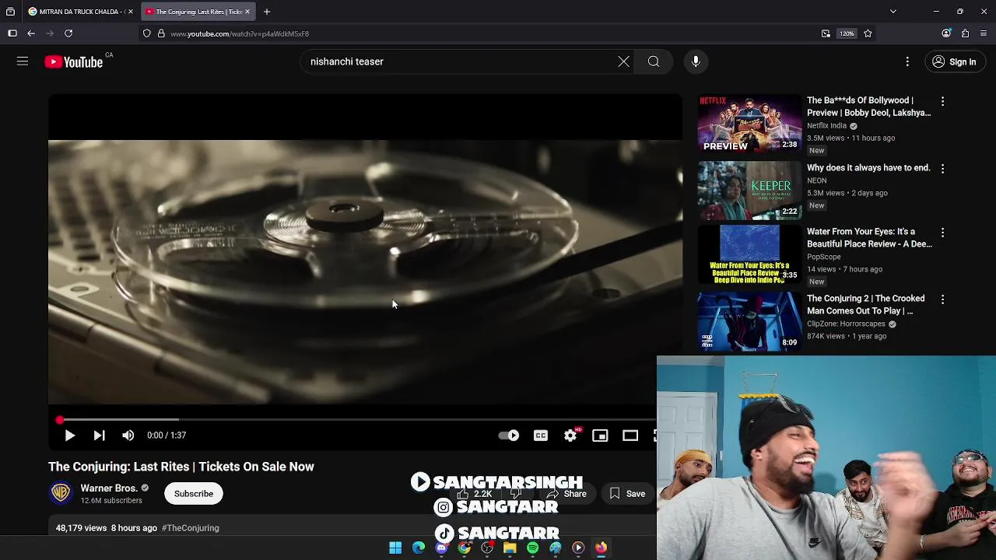Open Water From Your Eyes review thumbnail
996x560 pixels.
[749, 254]
